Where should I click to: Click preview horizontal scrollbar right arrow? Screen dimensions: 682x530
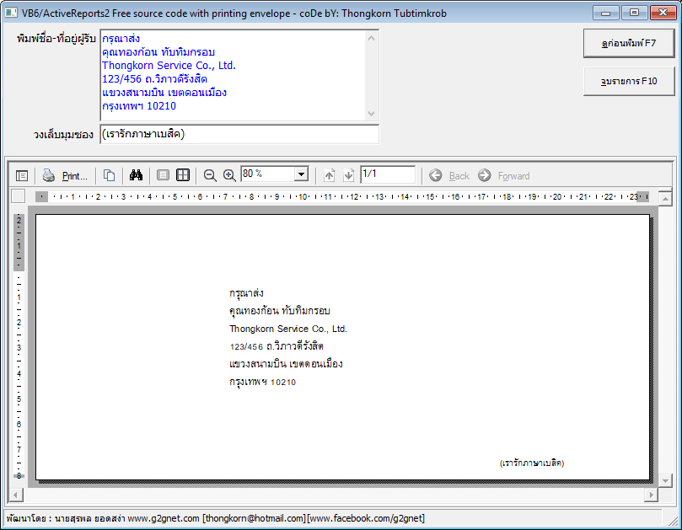pos(651,495)
